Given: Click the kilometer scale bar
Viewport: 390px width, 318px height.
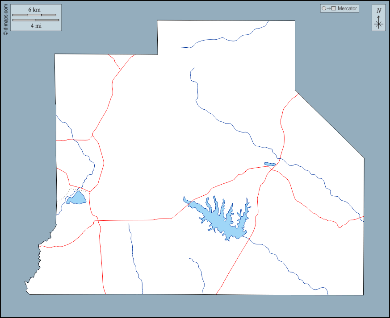Looking at the screenshot, I should point(34,15).
